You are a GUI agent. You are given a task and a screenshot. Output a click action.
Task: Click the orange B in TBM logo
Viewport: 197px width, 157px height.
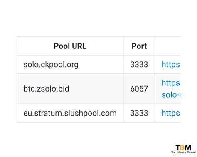pyautogui.click(x=183, y=147)
